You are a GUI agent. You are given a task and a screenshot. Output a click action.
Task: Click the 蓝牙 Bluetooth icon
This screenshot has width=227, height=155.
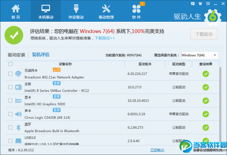[19, 127]
